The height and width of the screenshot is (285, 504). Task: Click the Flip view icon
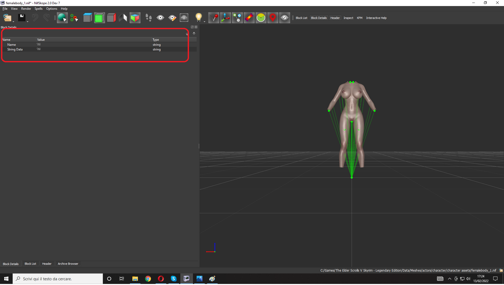point(123,18)
